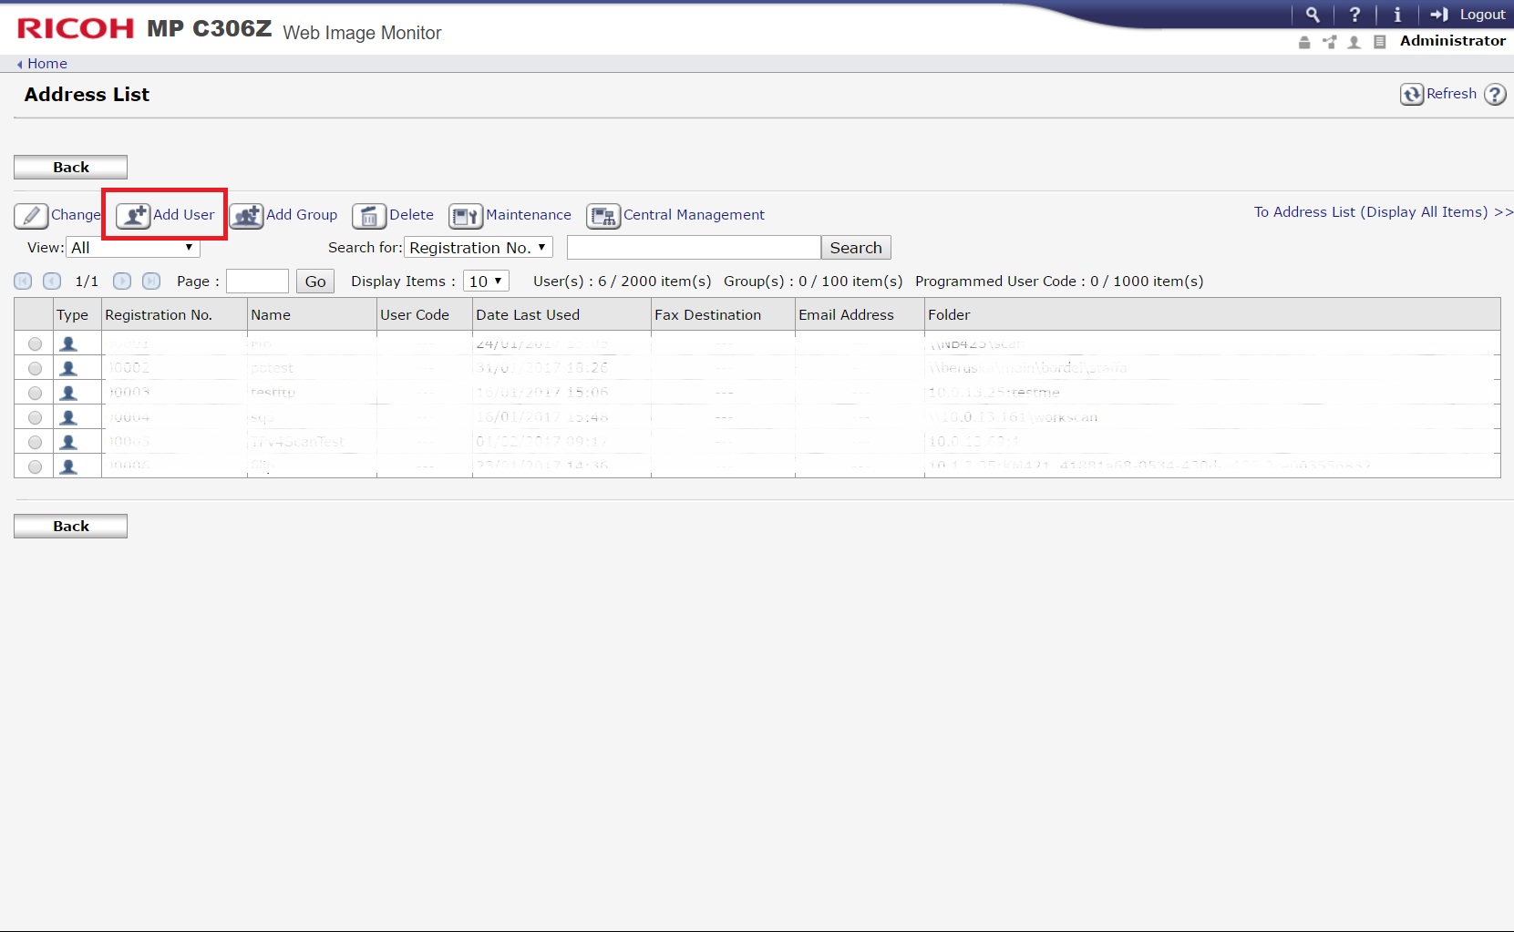Click the top Back button
This screenshot has height=932, width=1514.
pyautogui.click(x=70, y=168)
